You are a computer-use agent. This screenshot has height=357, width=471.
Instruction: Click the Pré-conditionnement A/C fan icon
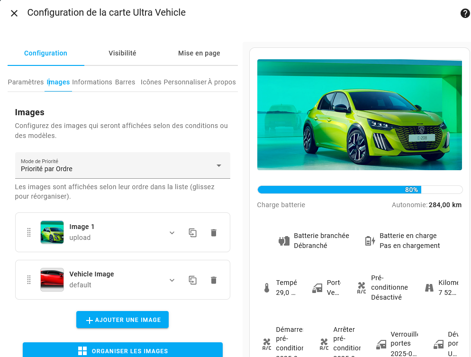362,288
